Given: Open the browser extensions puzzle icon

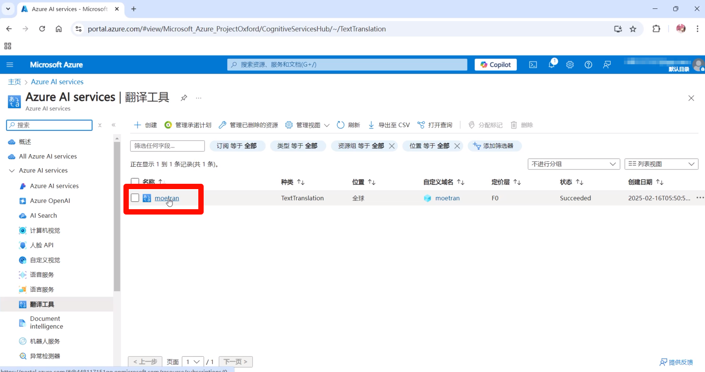Looking at the screenshot, I should (x=656, y=29).
